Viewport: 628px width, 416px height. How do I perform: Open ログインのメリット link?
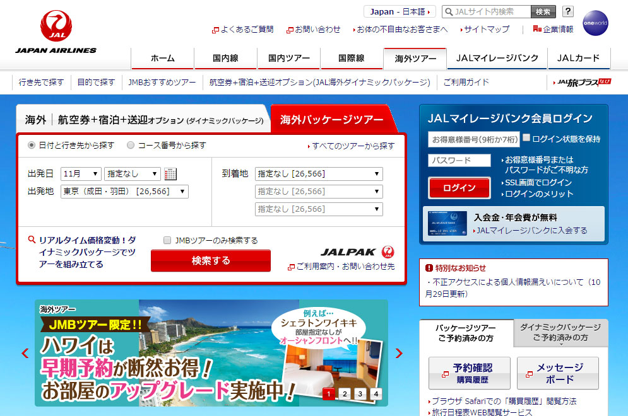[x=538, y=194]
